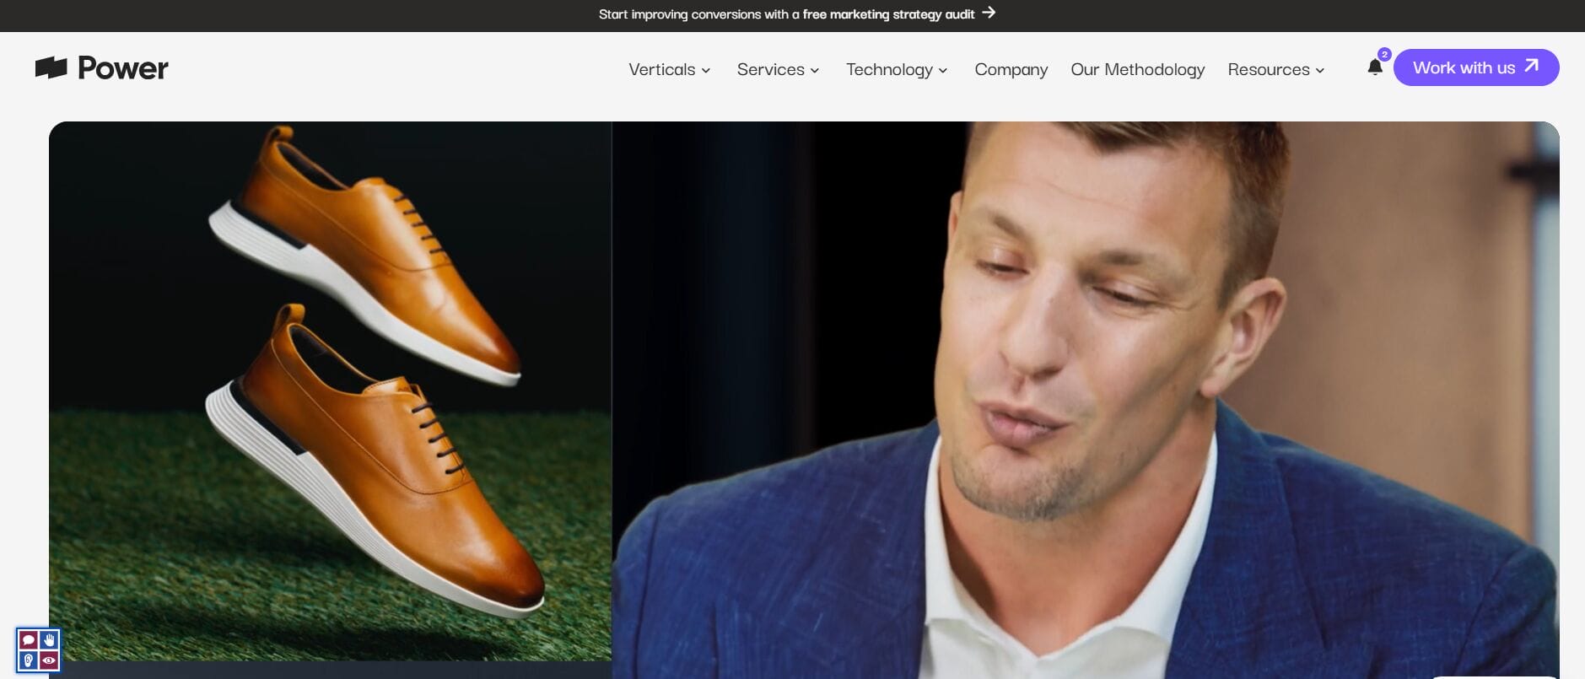This screenshot has width=1585, height=679.
Task: Click the arrow inside Work with us button
Action: 1532,67
